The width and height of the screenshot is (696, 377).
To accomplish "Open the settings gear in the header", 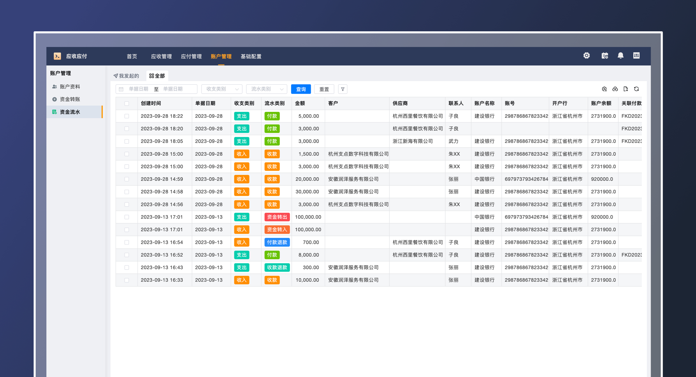I will [586, 56].
